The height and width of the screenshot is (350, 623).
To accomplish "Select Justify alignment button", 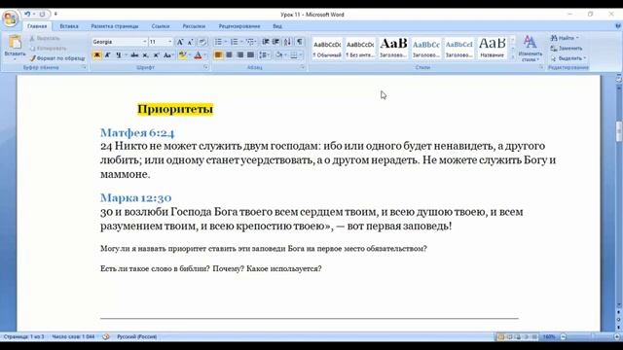I will pos(250,55).
